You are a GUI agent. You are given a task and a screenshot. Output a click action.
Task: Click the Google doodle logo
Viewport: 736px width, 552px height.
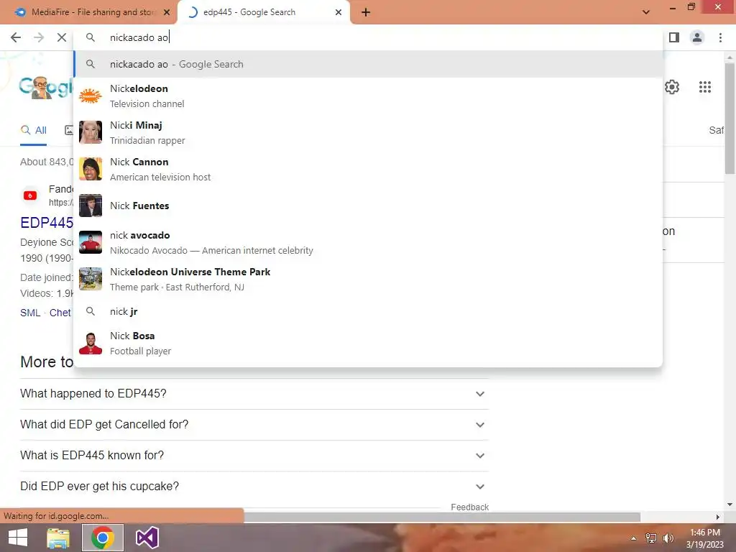coord(46,87)
